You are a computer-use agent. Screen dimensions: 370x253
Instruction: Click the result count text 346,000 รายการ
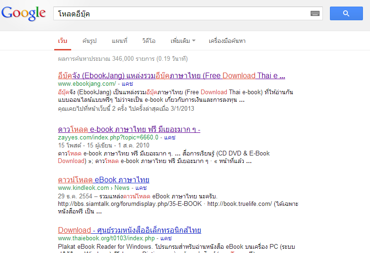click(x=133, y=59)
